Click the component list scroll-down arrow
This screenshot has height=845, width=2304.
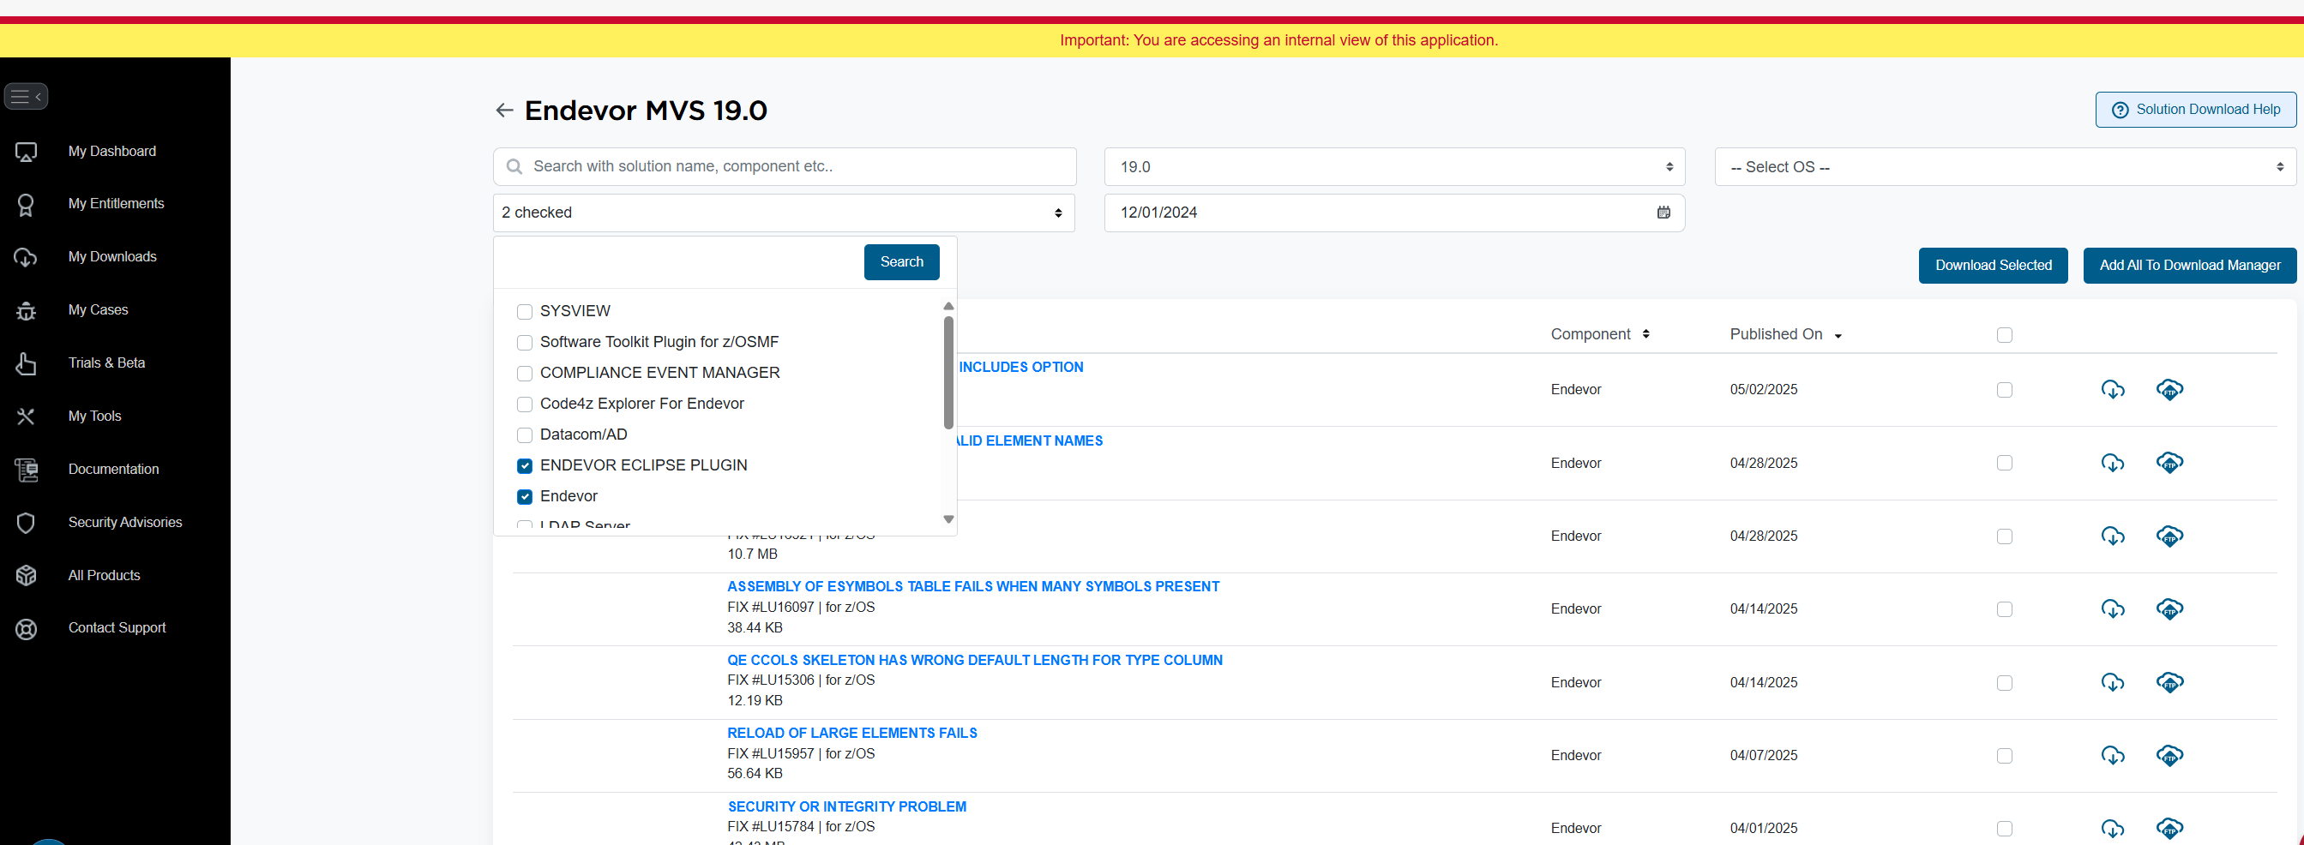pyautogui.click(x=948, y=519)
